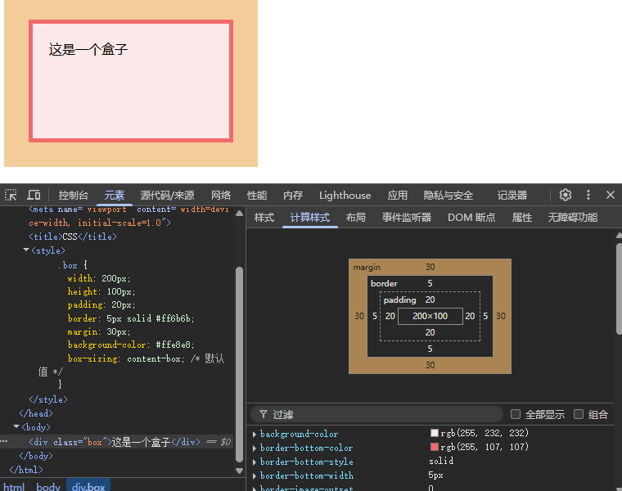
Task: Click the scroll-up arrow of the DOM tree
Action: pos(239,213)
